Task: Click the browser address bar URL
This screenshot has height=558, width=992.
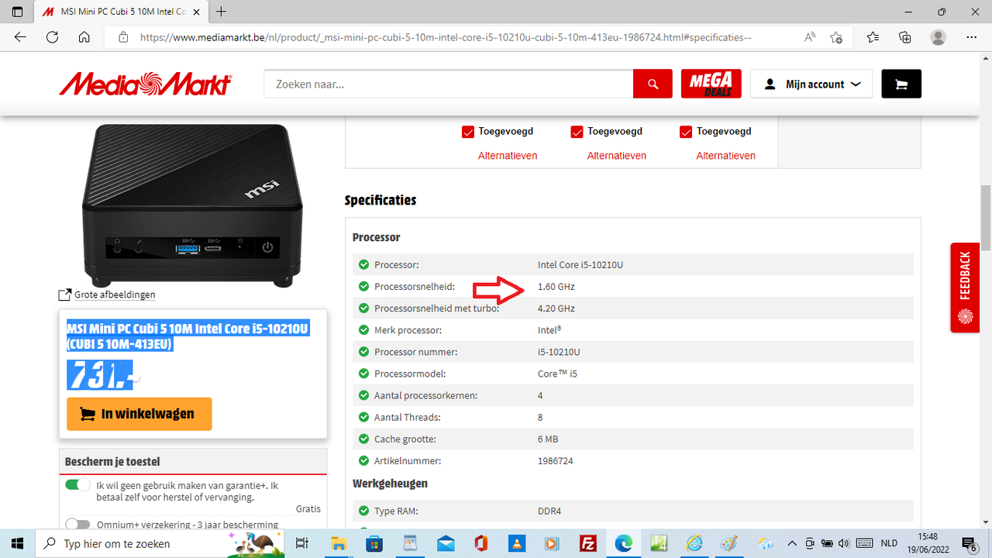Action: click(446, 37)
